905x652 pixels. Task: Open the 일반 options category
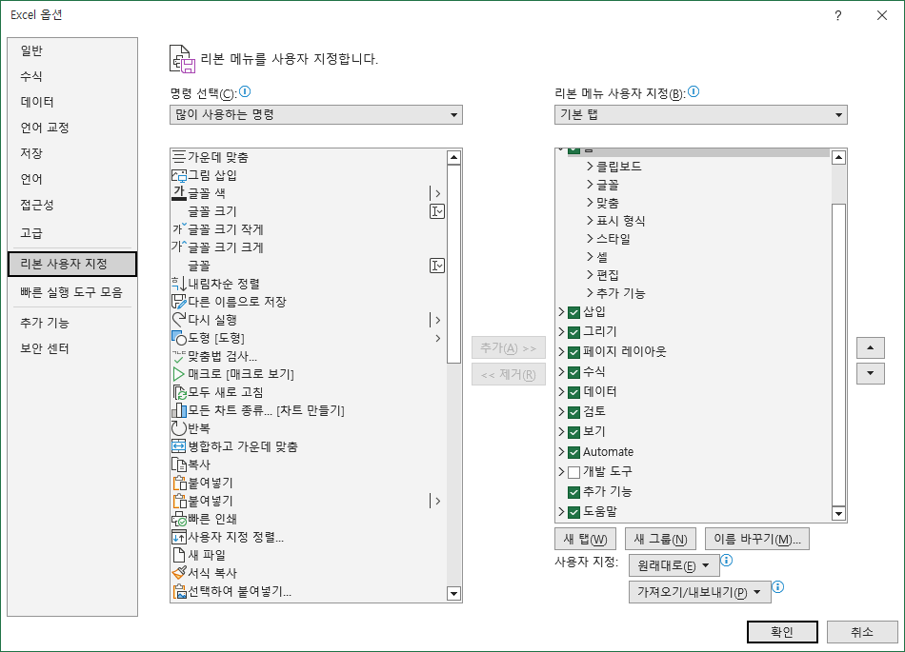pos(72,50)
